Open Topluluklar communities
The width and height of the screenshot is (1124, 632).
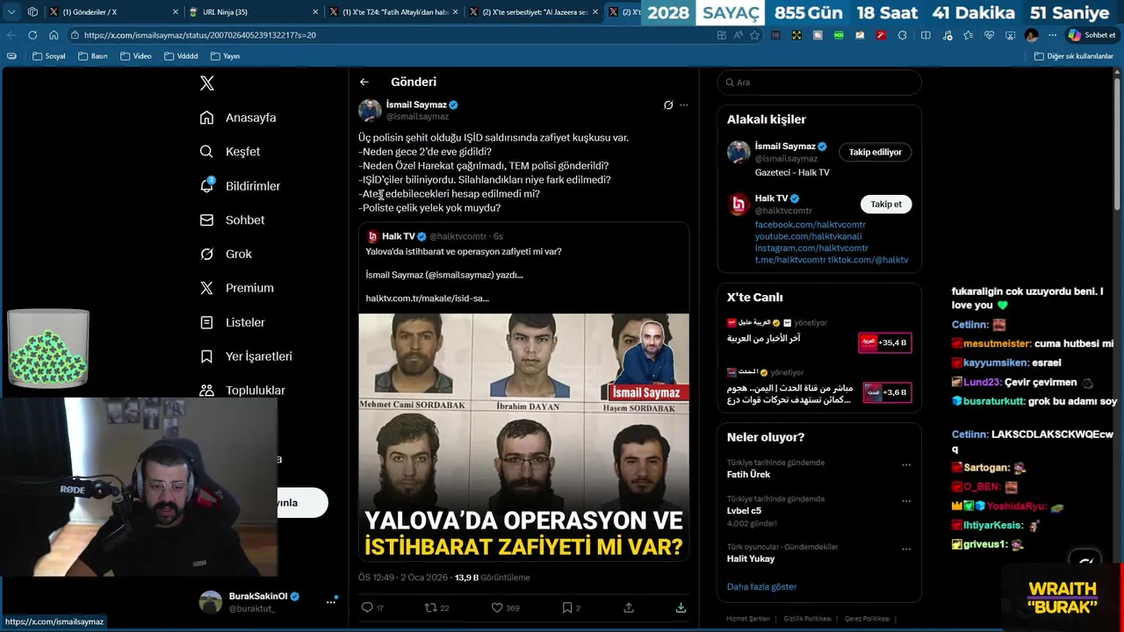[x=242, y=391]
